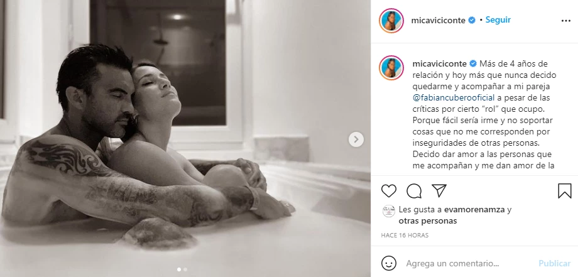Click the micaviciconte username in header
This screenshot has height=277, width=578.
[x=438, y=20]
